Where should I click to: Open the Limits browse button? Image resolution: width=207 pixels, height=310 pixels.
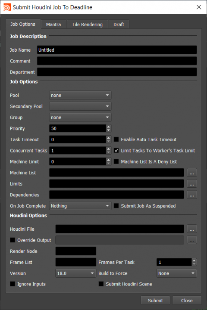pos(191,184)
